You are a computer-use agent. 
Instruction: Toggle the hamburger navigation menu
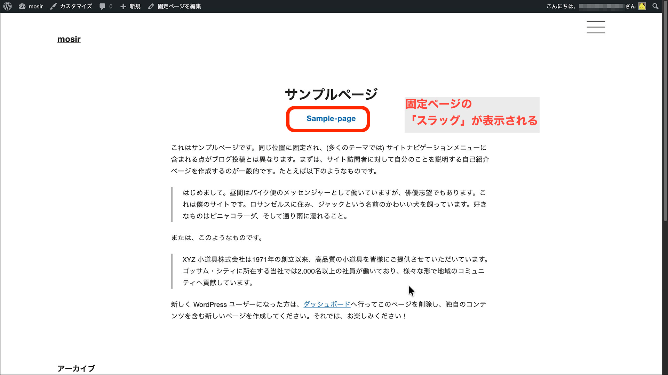[x=596, y=27]
